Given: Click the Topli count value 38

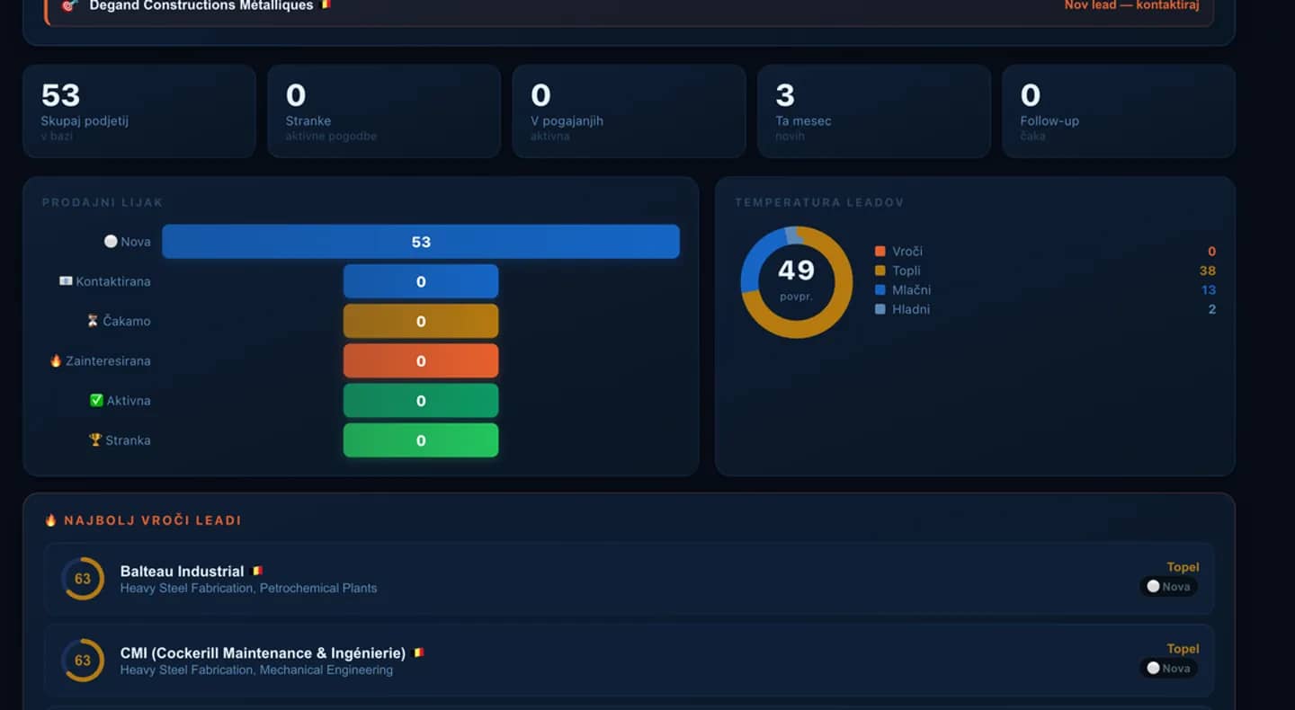Looking at the screenshot, I should coord(1208,271).
